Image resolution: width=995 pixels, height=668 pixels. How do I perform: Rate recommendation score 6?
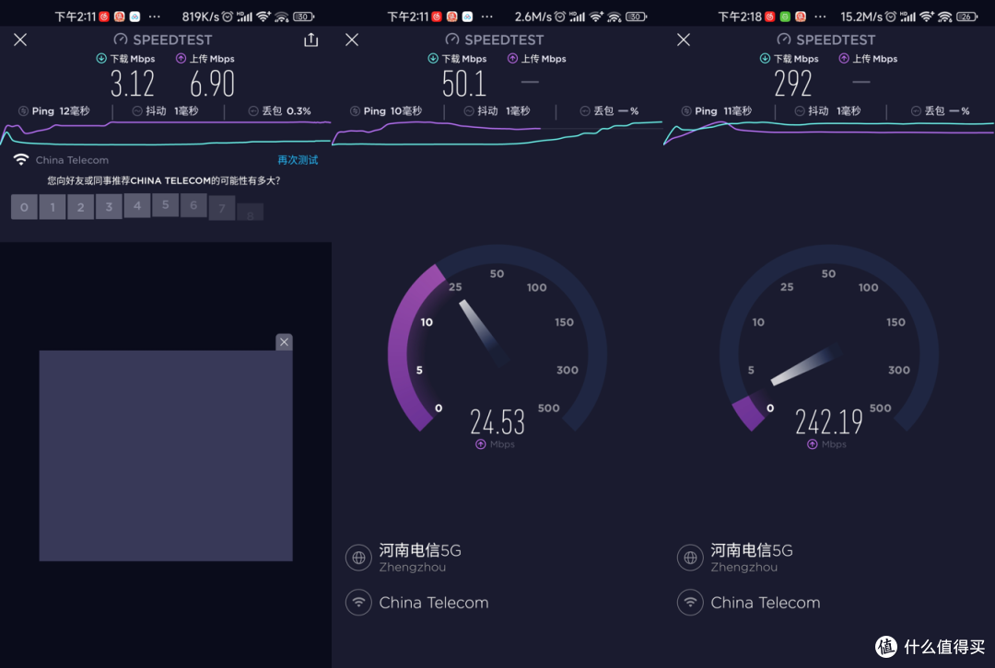193,205
